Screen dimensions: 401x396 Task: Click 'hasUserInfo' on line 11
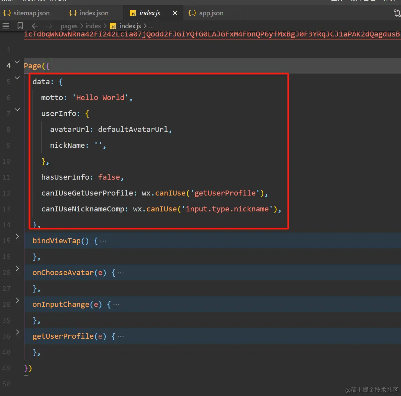point(65,177)
